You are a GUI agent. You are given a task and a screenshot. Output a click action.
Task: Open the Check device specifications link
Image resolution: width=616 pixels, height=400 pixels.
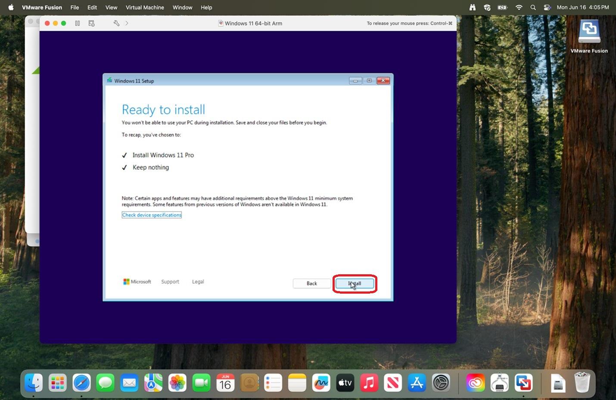152,215
